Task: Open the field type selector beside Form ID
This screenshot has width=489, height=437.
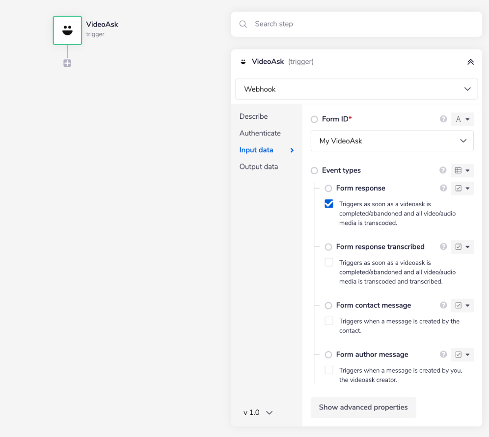Action: 462,119
